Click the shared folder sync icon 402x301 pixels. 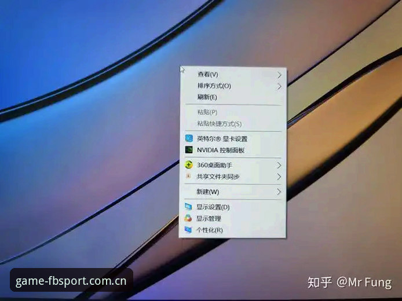[x=188, y=176]
